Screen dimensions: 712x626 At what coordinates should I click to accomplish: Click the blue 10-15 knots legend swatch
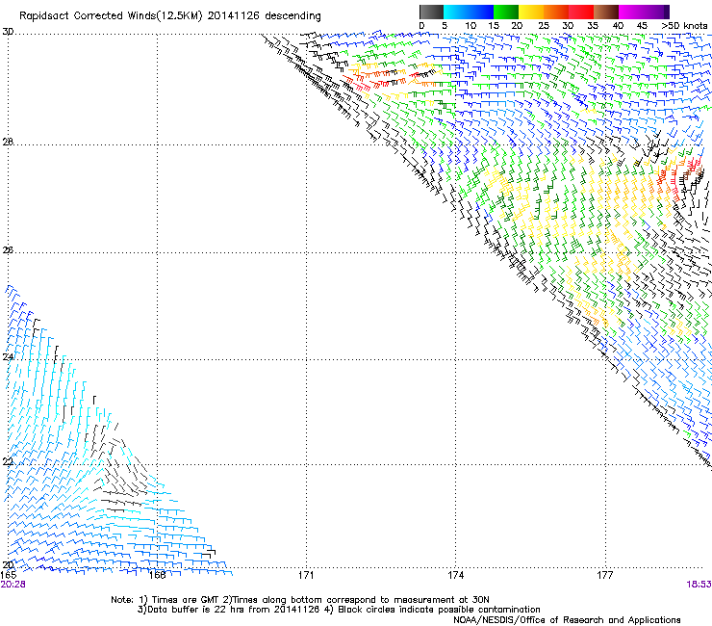pyautogui.click(x=481, y=12)
